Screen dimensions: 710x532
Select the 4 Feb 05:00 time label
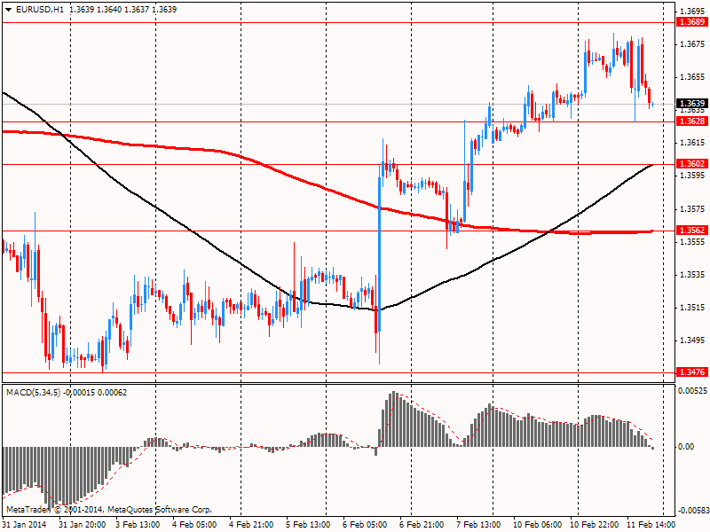pos(194,524)
